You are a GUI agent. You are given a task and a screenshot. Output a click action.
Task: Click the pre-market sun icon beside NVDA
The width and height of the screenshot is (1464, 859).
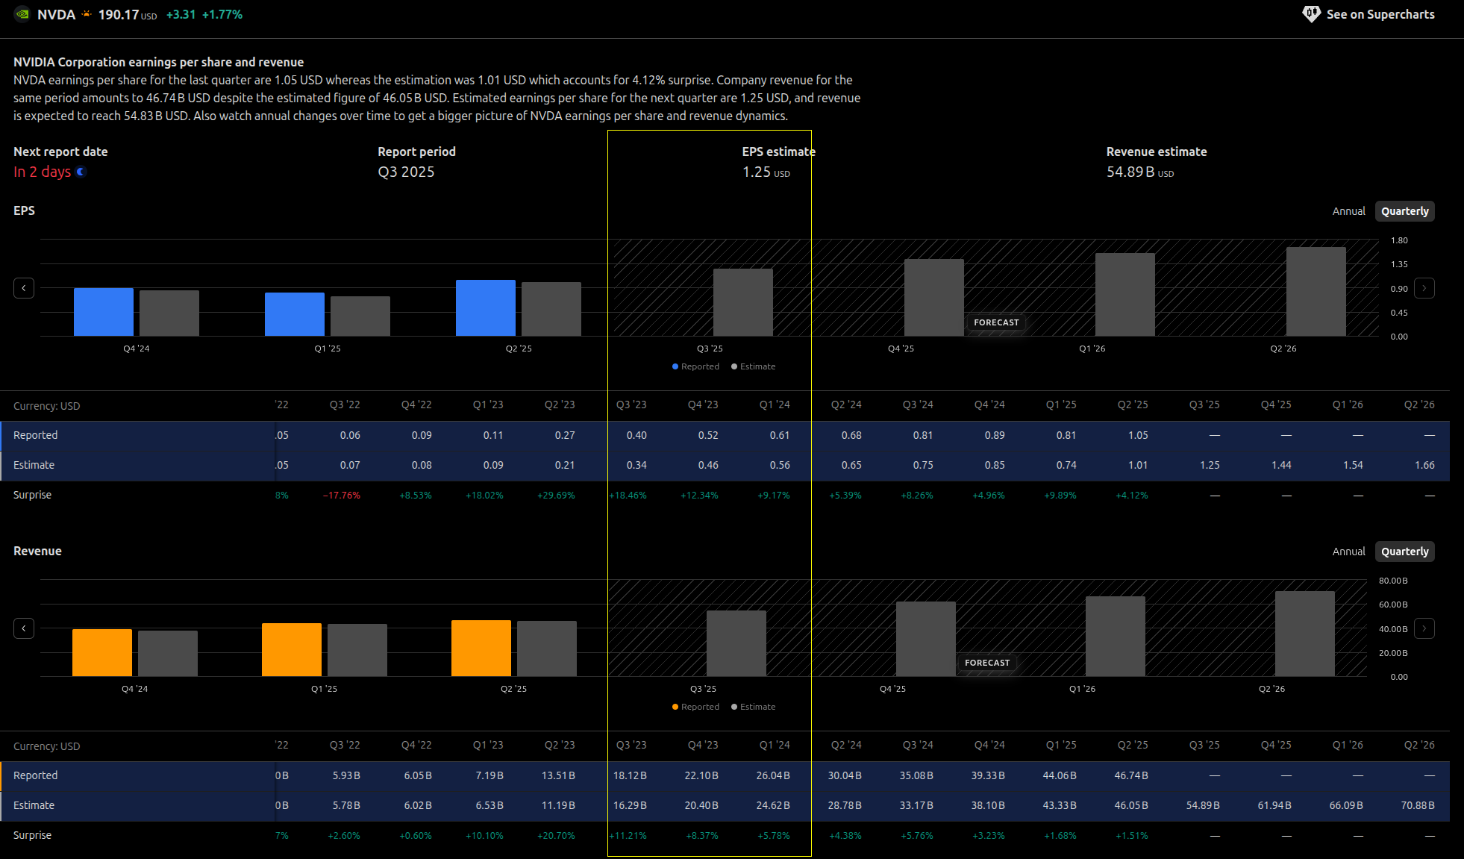pos(87,14)
